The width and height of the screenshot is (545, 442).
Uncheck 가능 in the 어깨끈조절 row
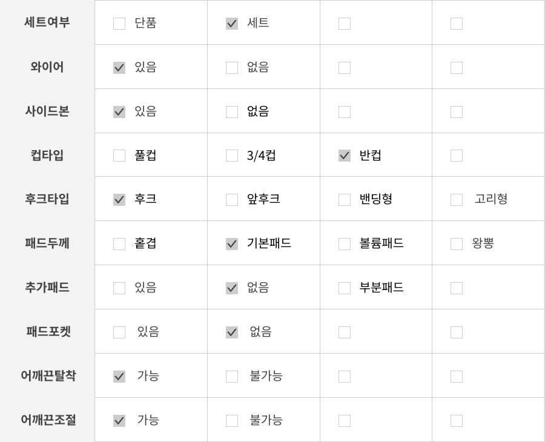tap(119, 420)
